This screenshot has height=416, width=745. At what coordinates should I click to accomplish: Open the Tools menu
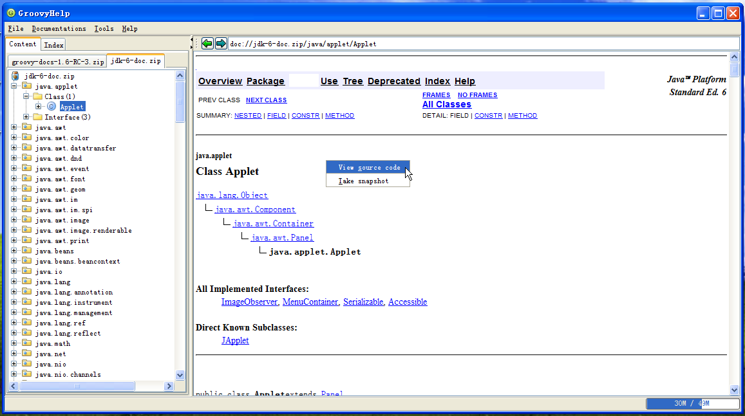click(x=104, y=28)
